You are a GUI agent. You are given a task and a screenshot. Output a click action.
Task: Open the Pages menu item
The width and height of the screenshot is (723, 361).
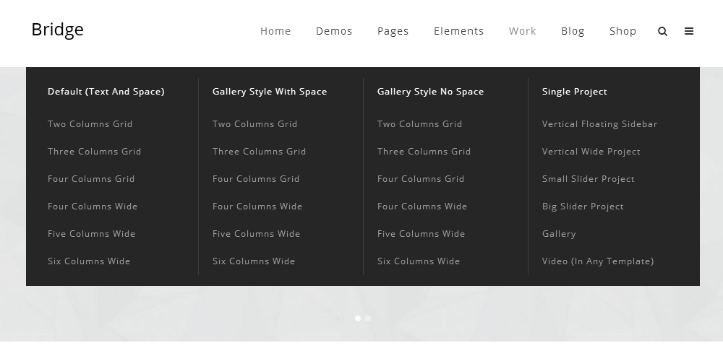pos(393,31)
